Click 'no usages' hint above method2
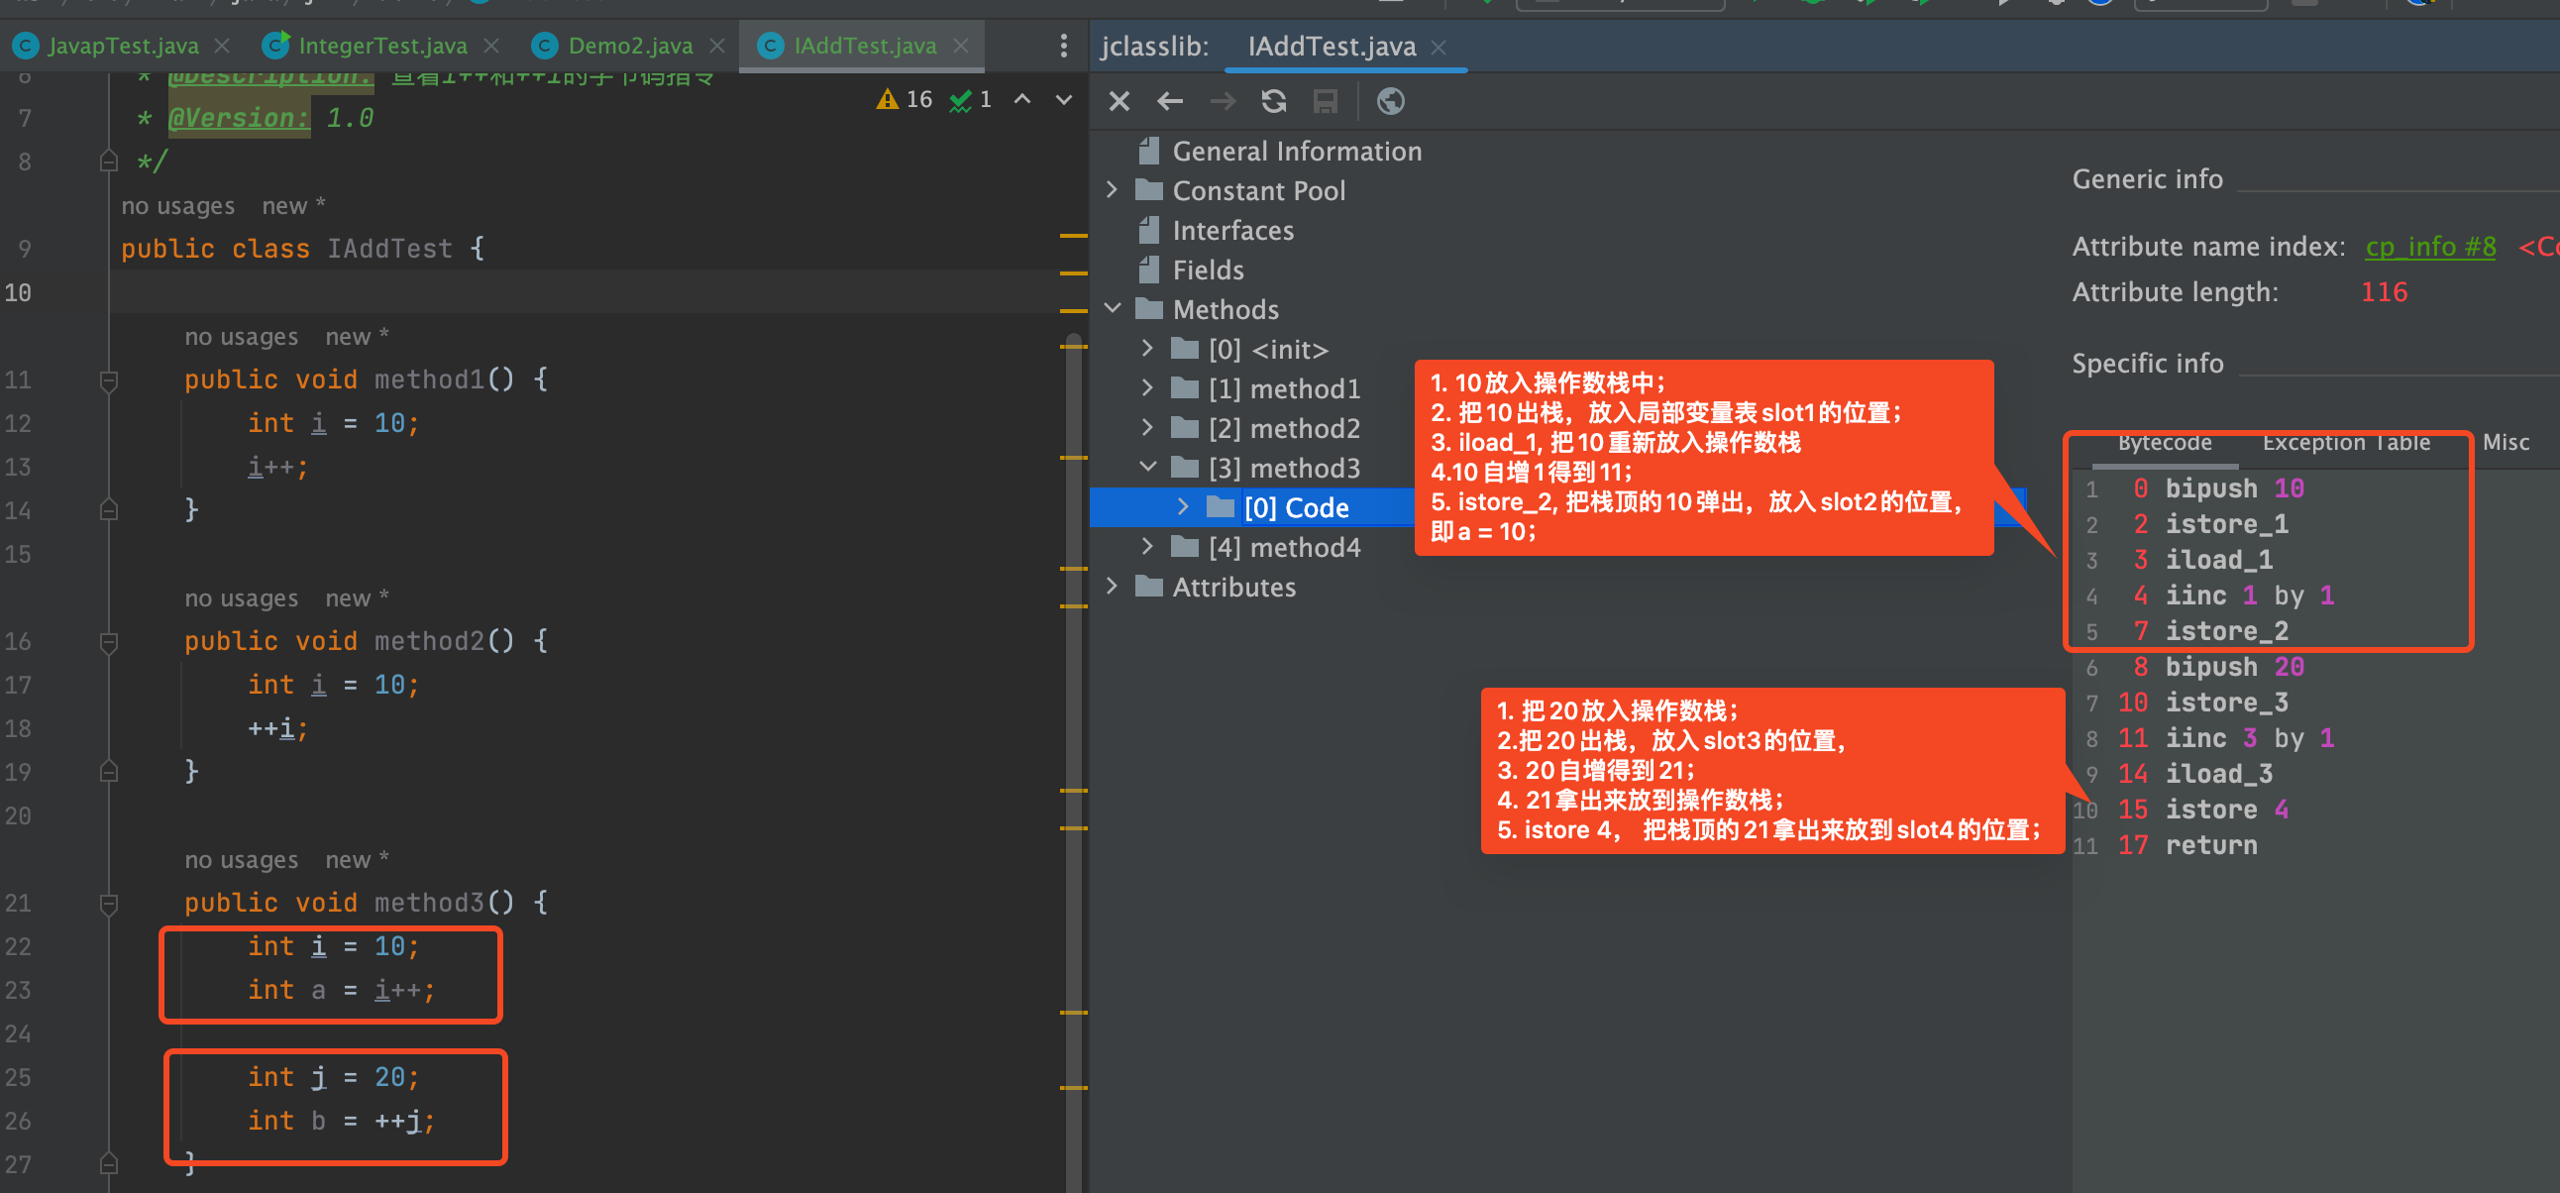Screen dimensions: 2560x1193 click(x=242, y=598)
